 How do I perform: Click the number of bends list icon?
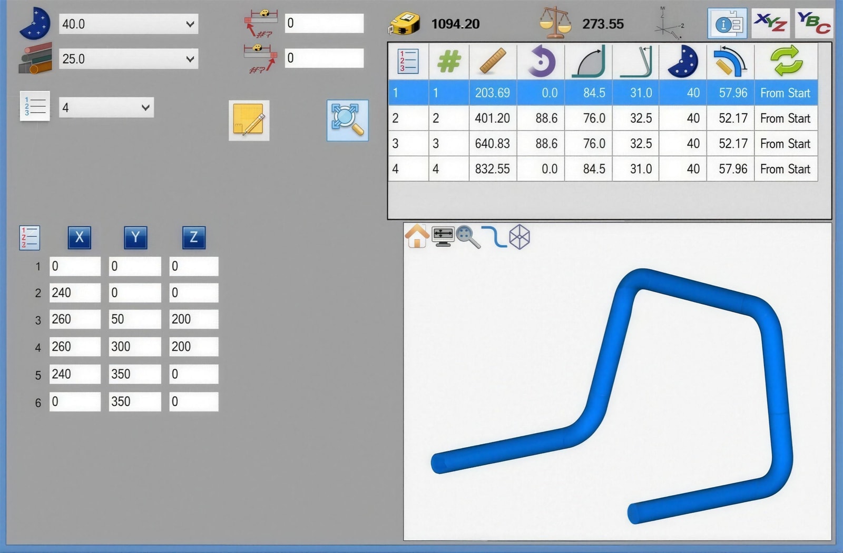[35, 106]
